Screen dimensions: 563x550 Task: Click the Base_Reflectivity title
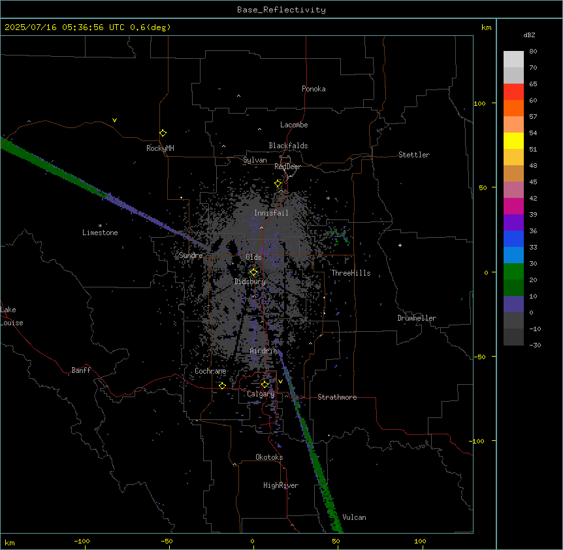pyautogui.click(x=281, y=10)
